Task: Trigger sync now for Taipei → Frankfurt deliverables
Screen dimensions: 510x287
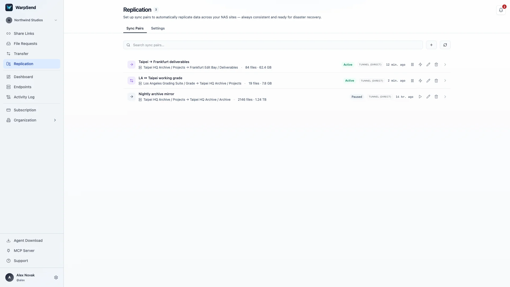Action: tap(420, 65)
